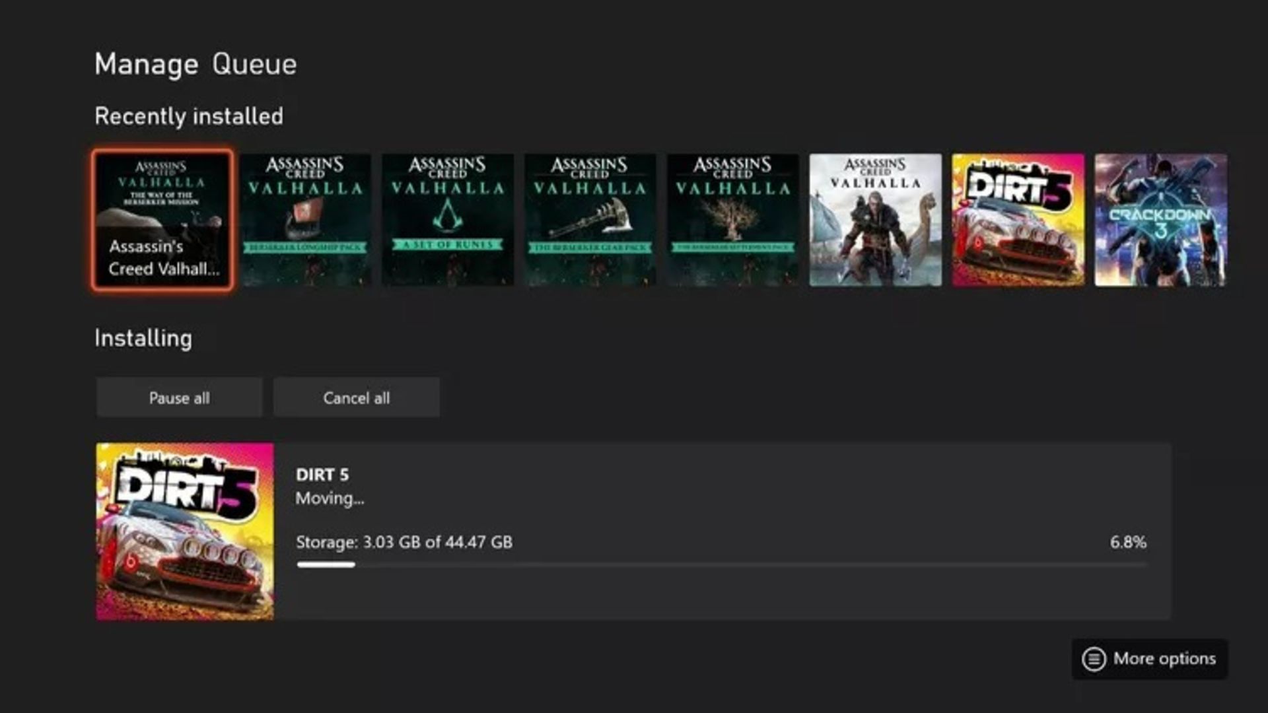Click the 6.8% progress percentage
This screenshot has height=713, width=1268.
1127,543
